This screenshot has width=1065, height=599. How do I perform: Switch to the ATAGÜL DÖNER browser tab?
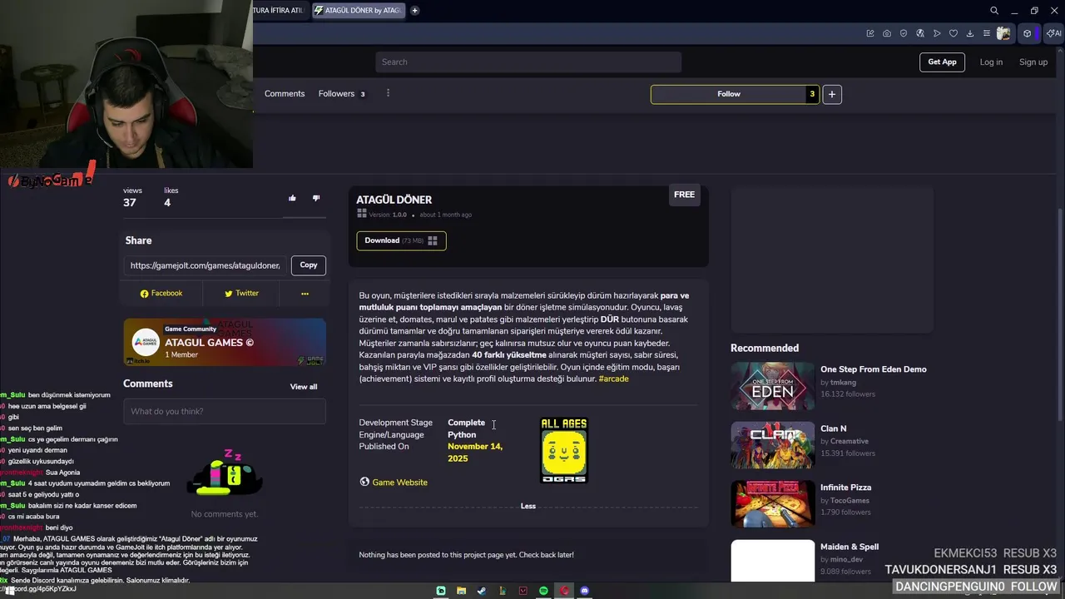pos(359,10)
